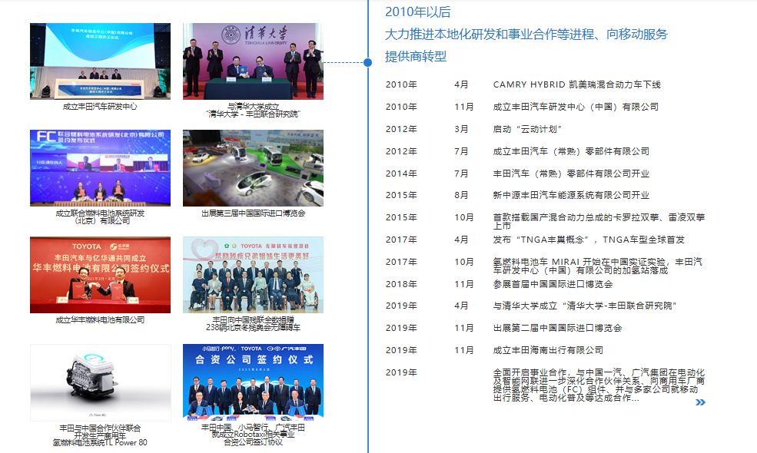Expand the 2019 entry with double-chevron arrow
757x453 pixels.
(699, 402)
